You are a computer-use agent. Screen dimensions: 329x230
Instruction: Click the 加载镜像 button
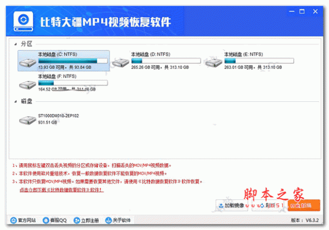click(231, 205)
